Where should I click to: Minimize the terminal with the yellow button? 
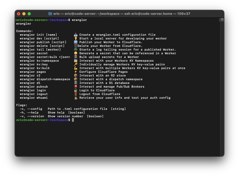coord(24,14)
